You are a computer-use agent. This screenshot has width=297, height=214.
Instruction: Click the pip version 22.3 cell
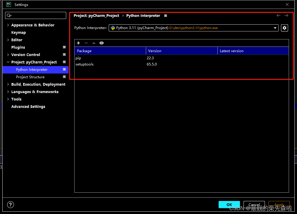coord(150,58)
